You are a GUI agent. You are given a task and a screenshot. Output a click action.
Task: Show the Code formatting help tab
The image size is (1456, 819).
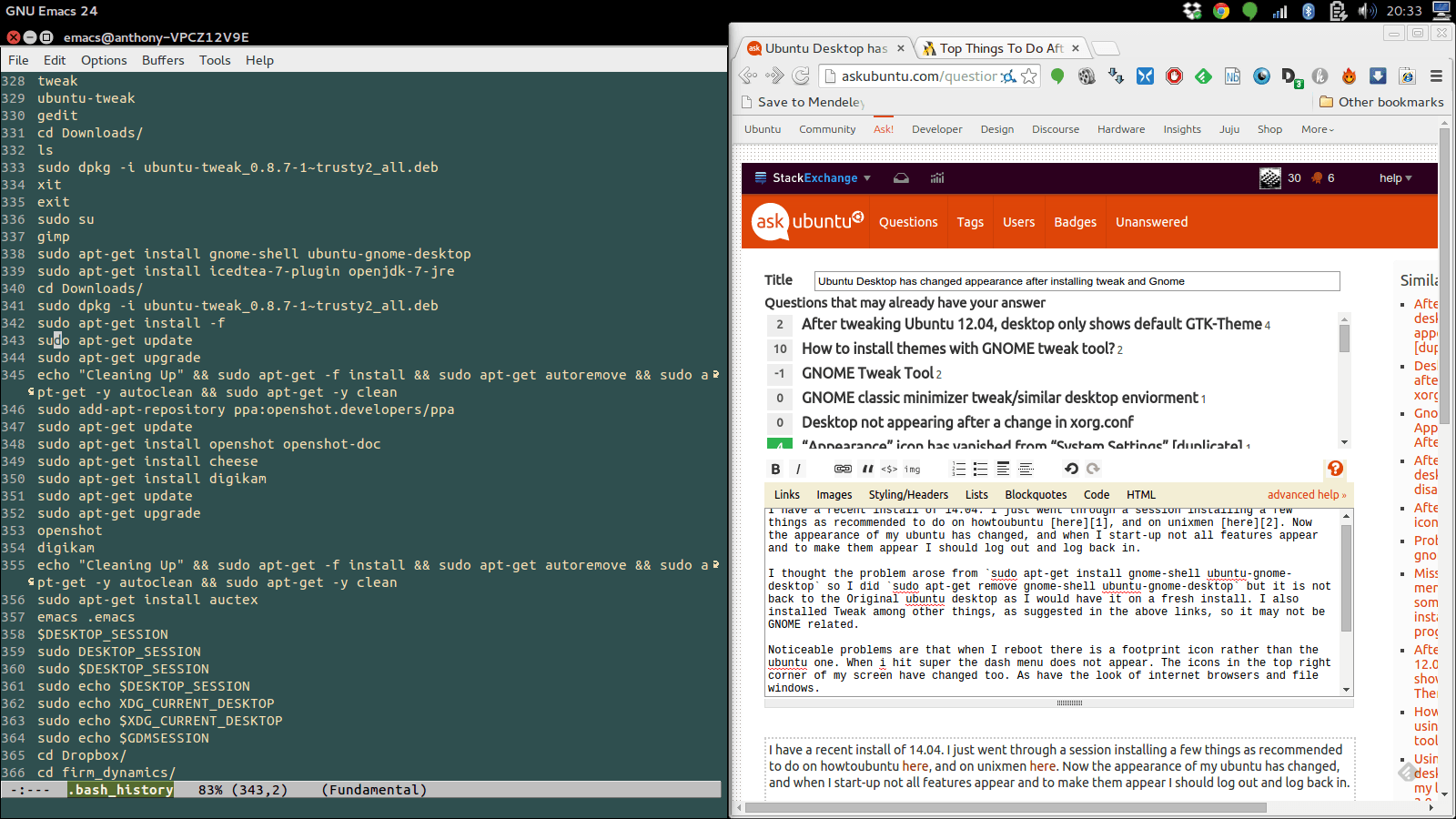(x=1097, y=495)
